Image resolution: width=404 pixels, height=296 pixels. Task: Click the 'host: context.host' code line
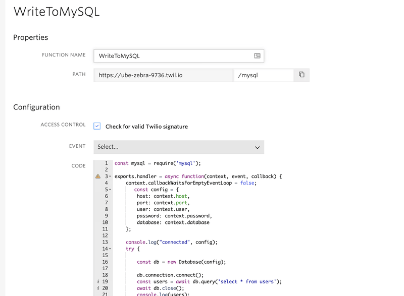pos(163,196)
